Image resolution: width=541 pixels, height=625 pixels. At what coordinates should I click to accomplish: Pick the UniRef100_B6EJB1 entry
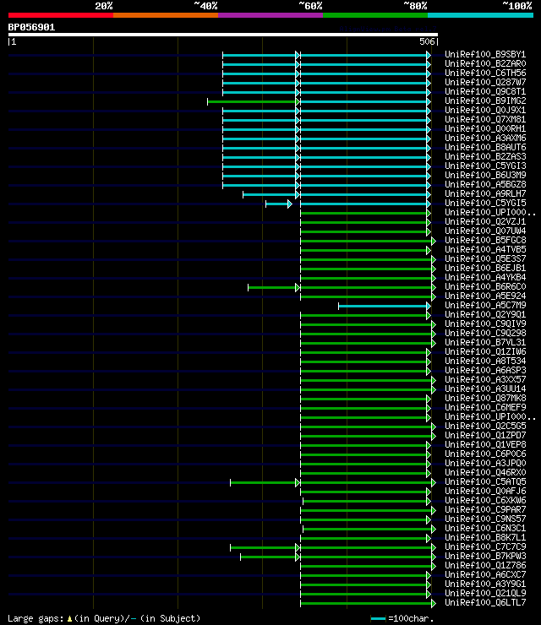[485, 269]
